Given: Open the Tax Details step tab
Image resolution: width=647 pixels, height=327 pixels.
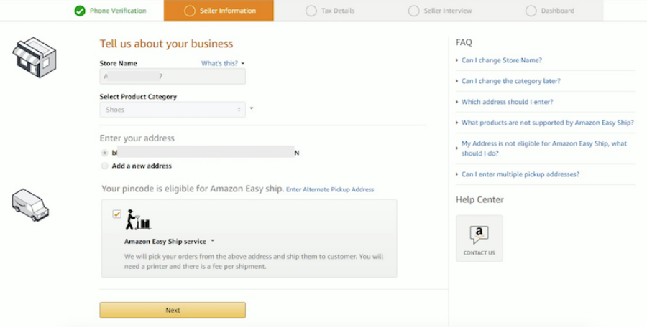Looking at the screenshot, I should click(330, 11).
